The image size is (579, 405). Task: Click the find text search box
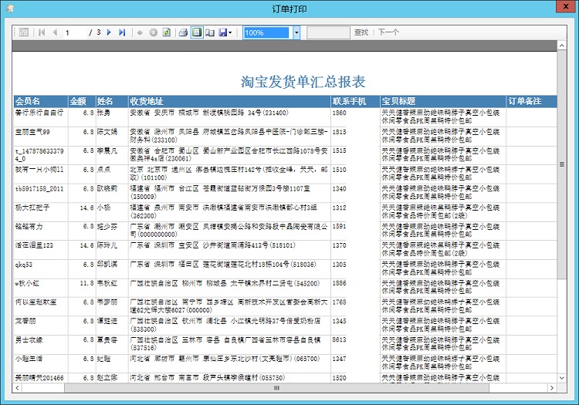point(327,32)
